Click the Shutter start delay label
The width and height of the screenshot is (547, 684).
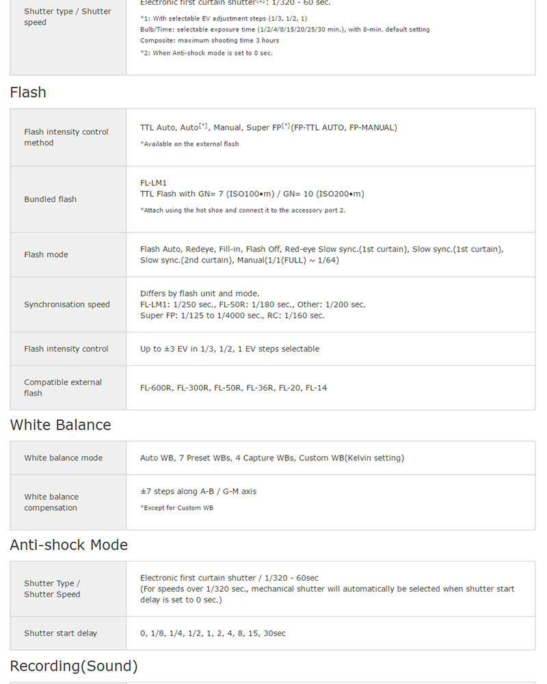point(60,633)
